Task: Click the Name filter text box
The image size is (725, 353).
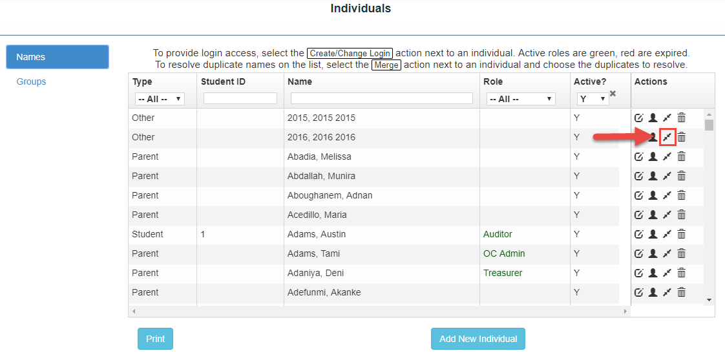Action: click(x=381, y=98)
